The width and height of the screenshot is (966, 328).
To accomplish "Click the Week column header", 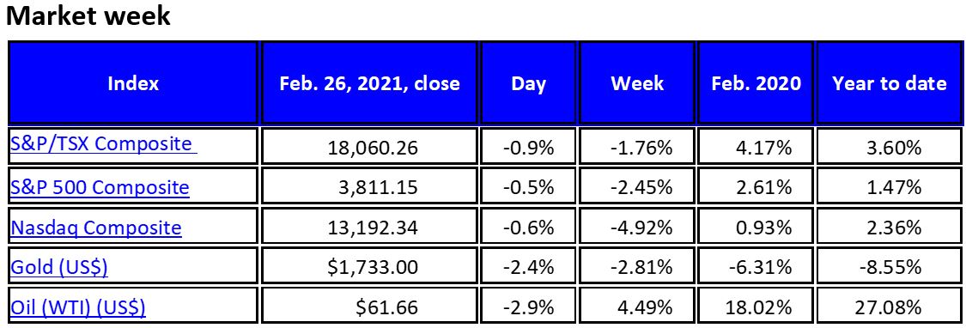I will (638, 82).
